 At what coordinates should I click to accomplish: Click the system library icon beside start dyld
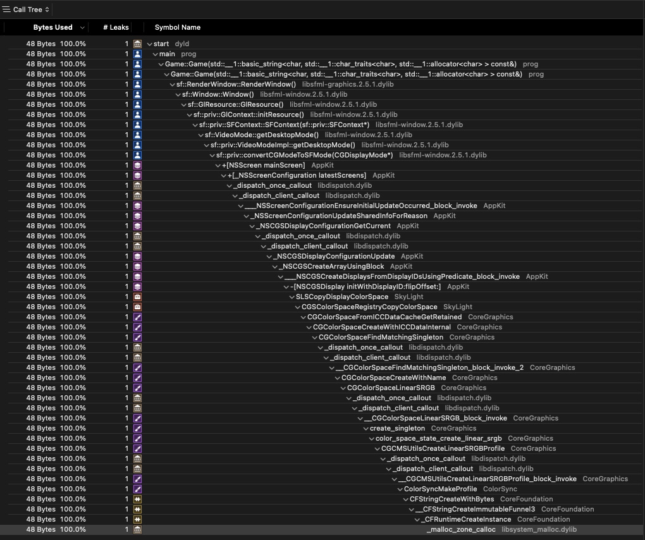click(138, 44)
